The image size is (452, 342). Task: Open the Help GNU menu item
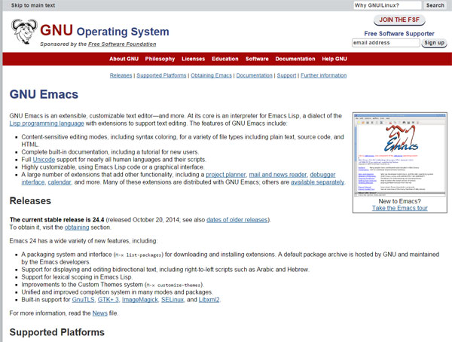click(334, 59)
